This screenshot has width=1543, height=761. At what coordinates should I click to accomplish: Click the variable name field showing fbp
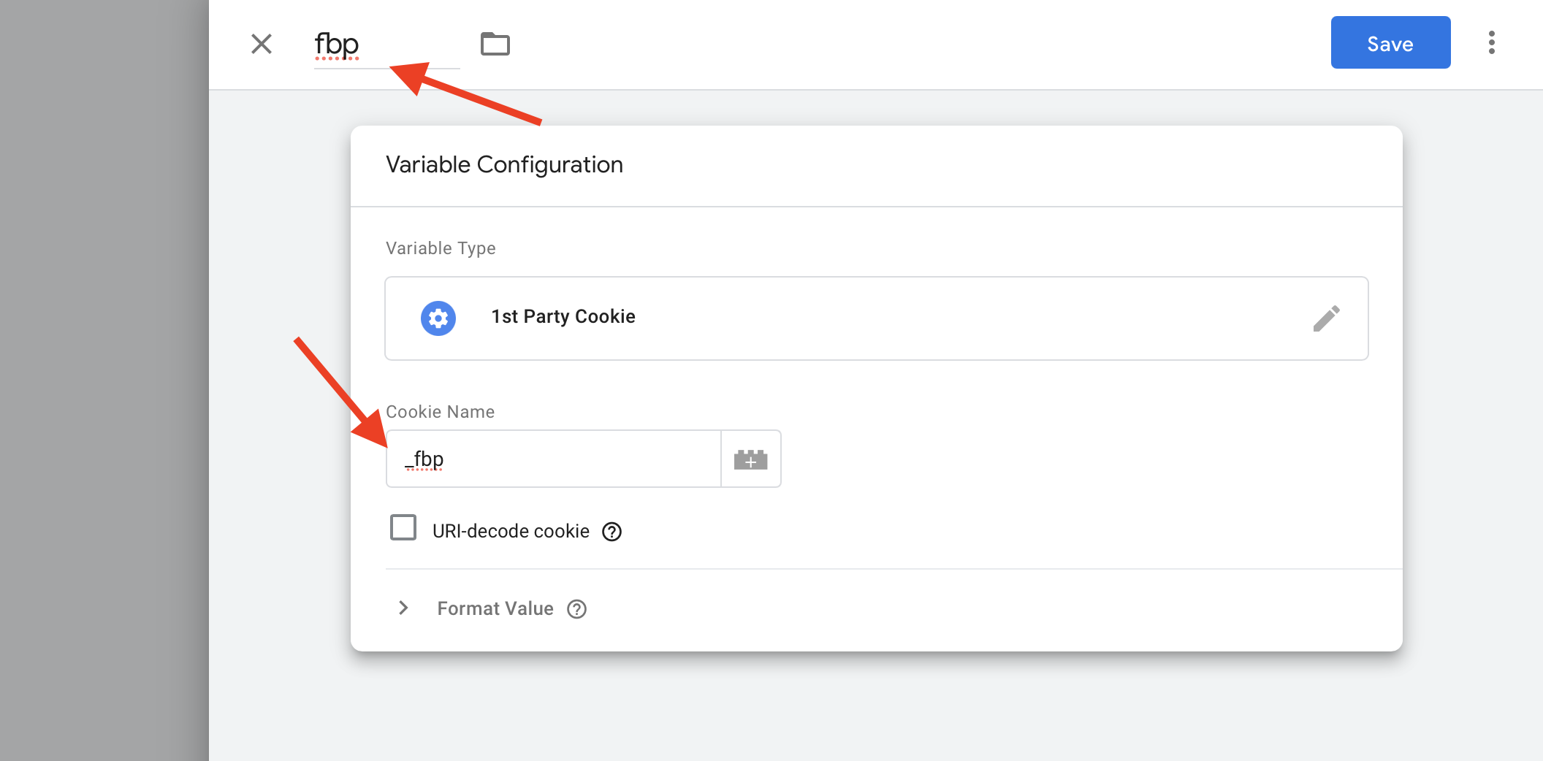[386, 45]
